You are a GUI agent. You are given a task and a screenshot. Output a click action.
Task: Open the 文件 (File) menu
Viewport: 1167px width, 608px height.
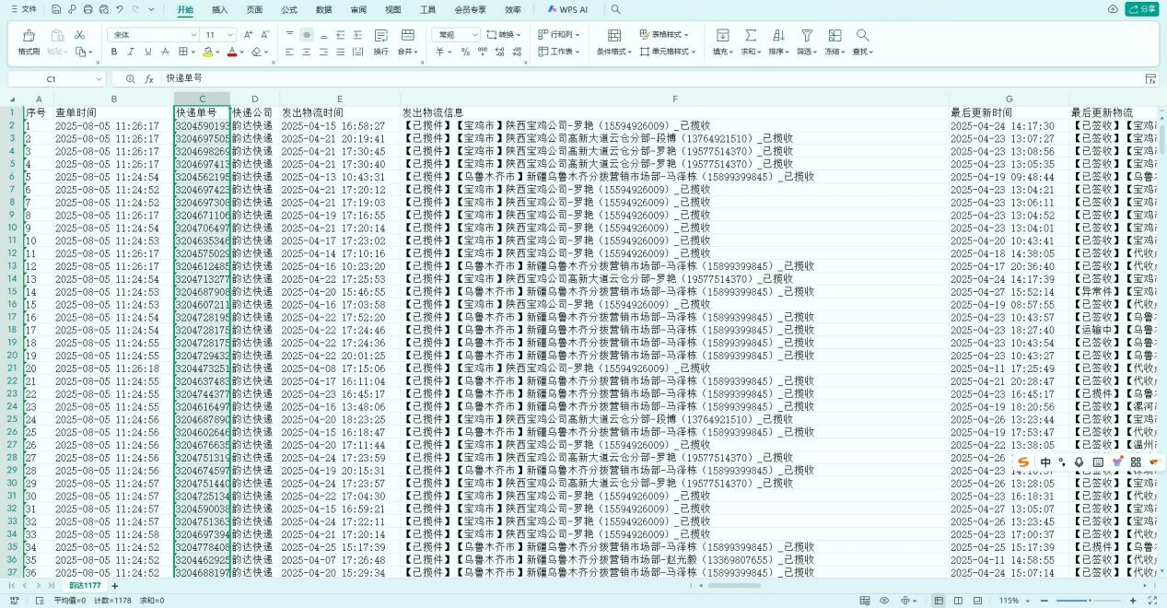(25, 9)
